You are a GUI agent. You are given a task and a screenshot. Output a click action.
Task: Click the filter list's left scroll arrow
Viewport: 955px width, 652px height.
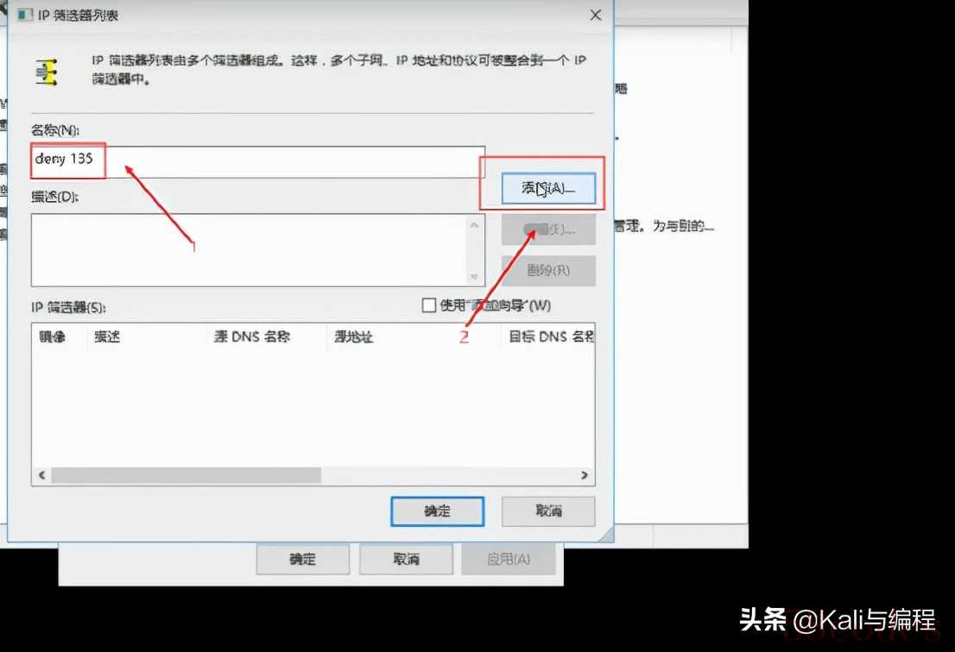(42, 475)
